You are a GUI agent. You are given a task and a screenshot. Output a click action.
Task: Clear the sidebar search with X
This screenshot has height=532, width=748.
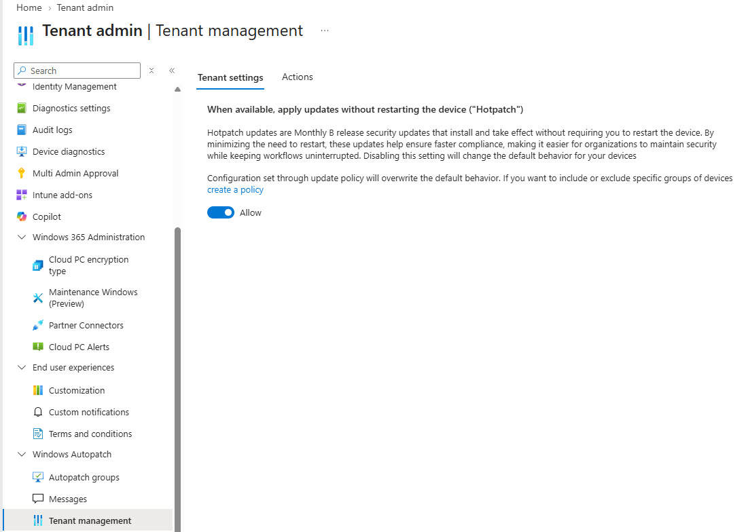click(x=152, y=71)
